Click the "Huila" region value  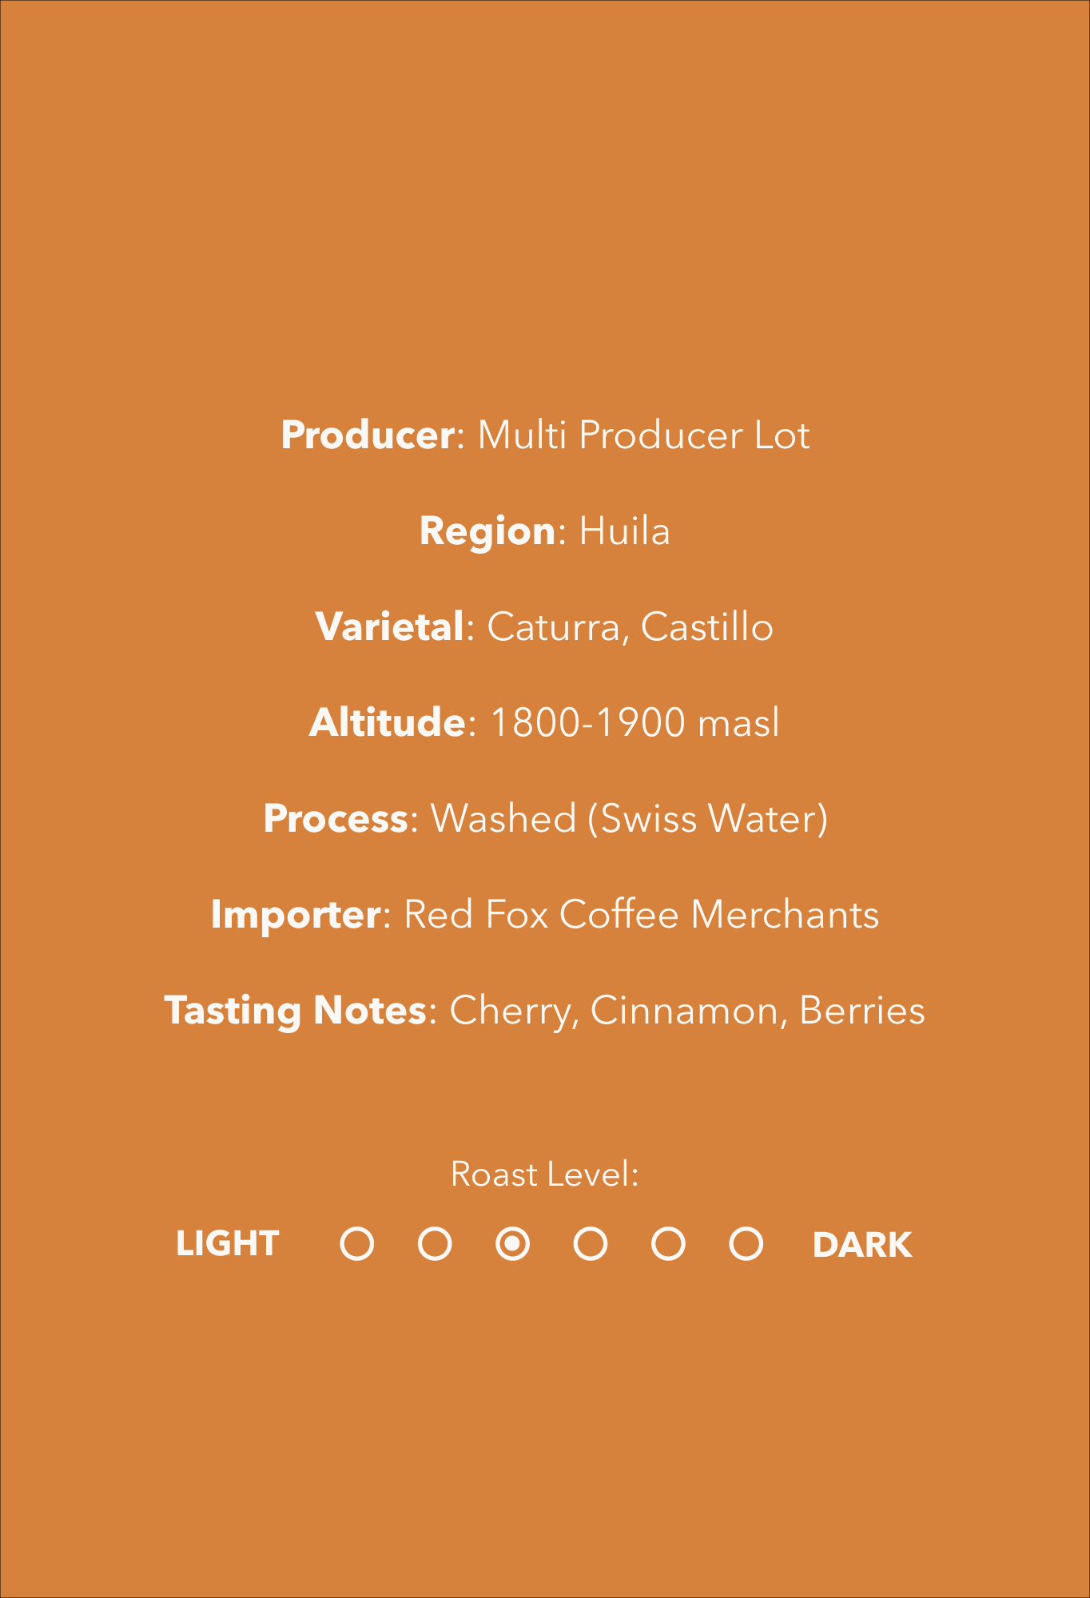pos(624,531)
